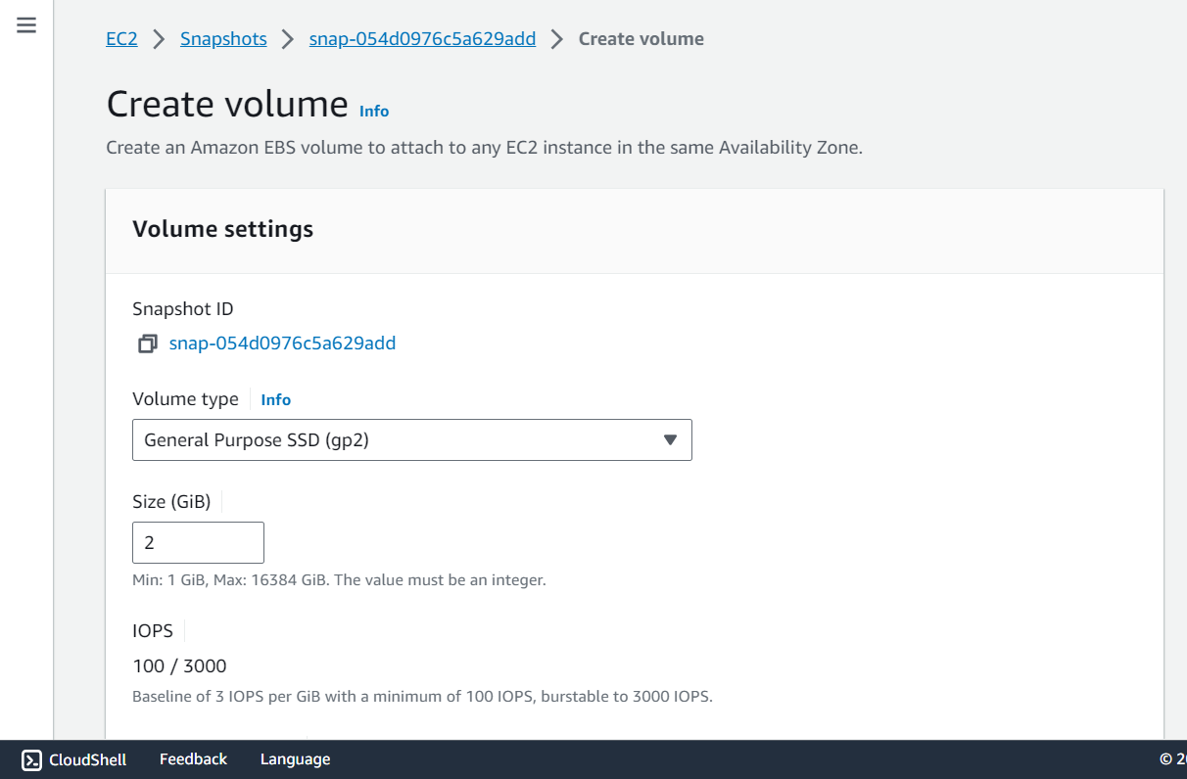Image resolution: width=1187 pixels, height=779 pixels.
Task: Open Feedback in the bottom bar
Action: click(193, 759)
